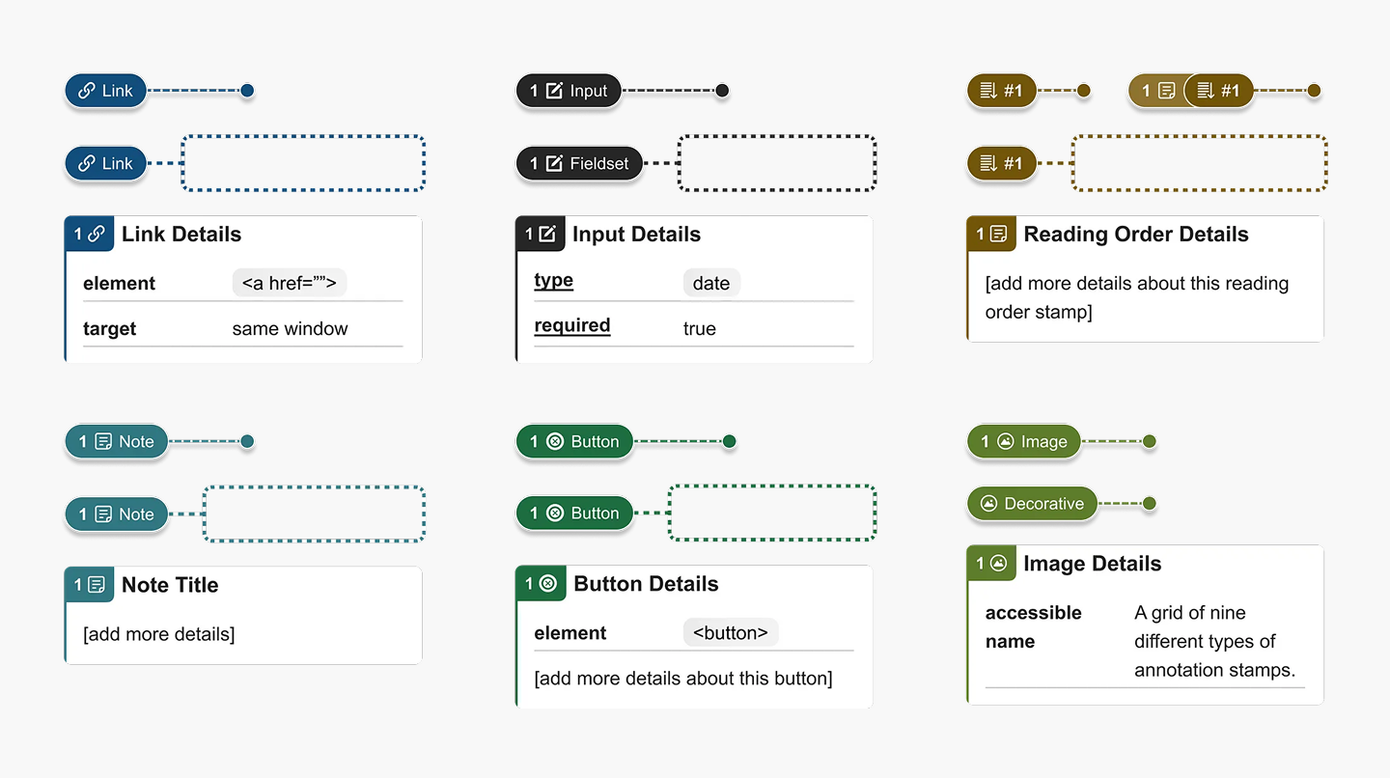This screenshot has height=778, width=1390.
Task: Select the Decorative image stamp
Action: (x=1032, y=503)
